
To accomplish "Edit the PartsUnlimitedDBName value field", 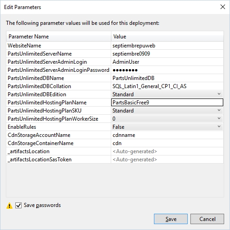I will (167, 78).
